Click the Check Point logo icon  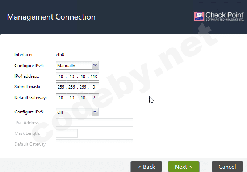[199, 16]
